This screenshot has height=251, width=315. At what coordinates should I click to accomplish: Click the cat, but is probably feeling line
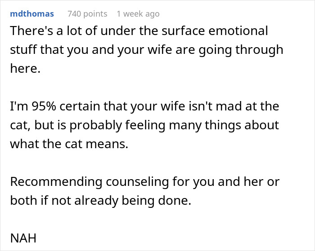144,124
